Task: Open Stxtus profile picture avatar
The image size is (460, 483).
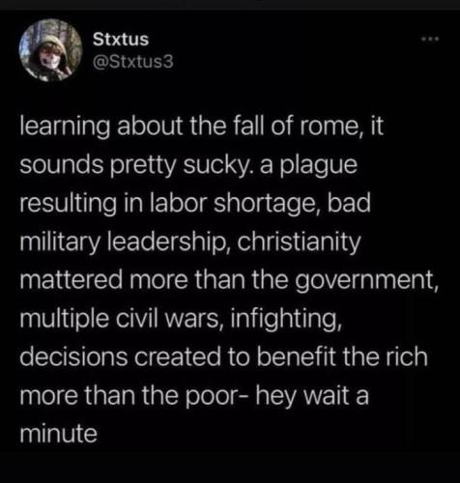Action: tap(51, 50)
